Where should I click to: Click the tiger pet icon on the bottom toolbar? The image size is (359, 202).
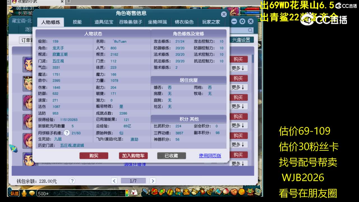tap(187, 192)
